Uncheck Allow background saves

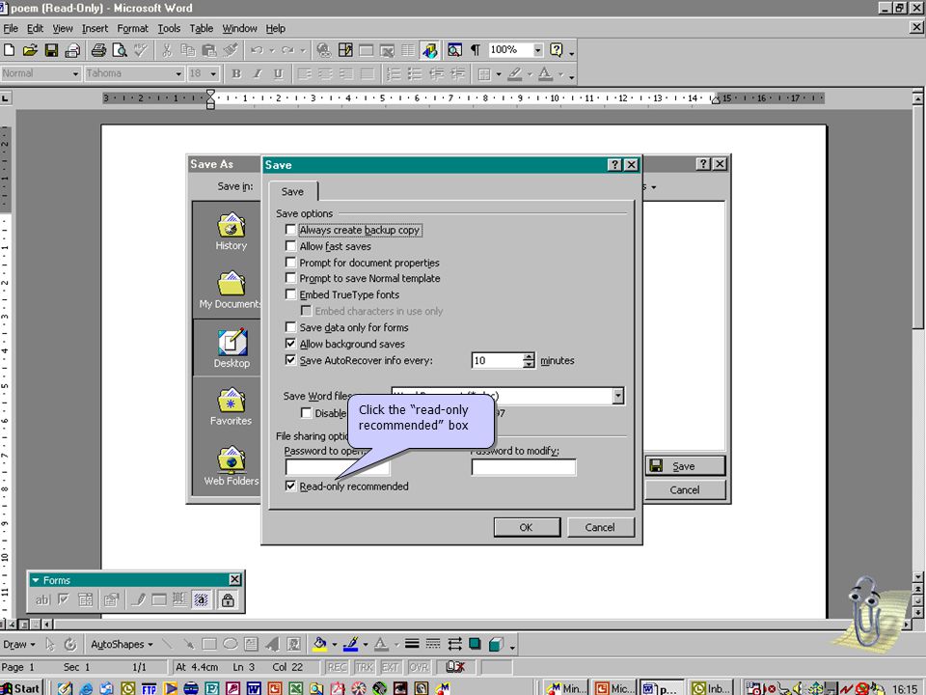(290, 344)
